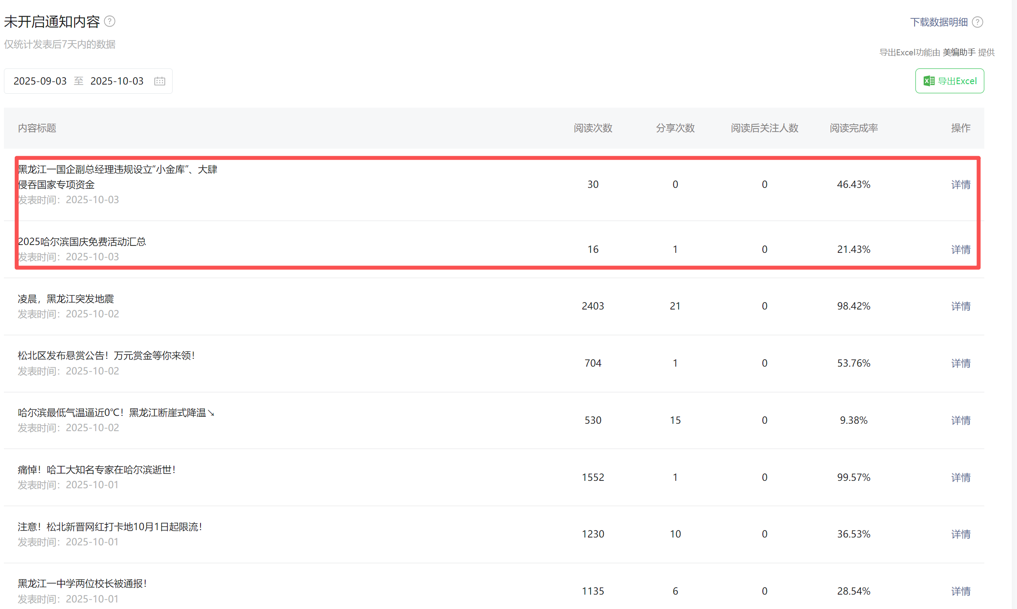Open 详情 for 松北区发布悬赏公告 row

click(x=960, y=363)
